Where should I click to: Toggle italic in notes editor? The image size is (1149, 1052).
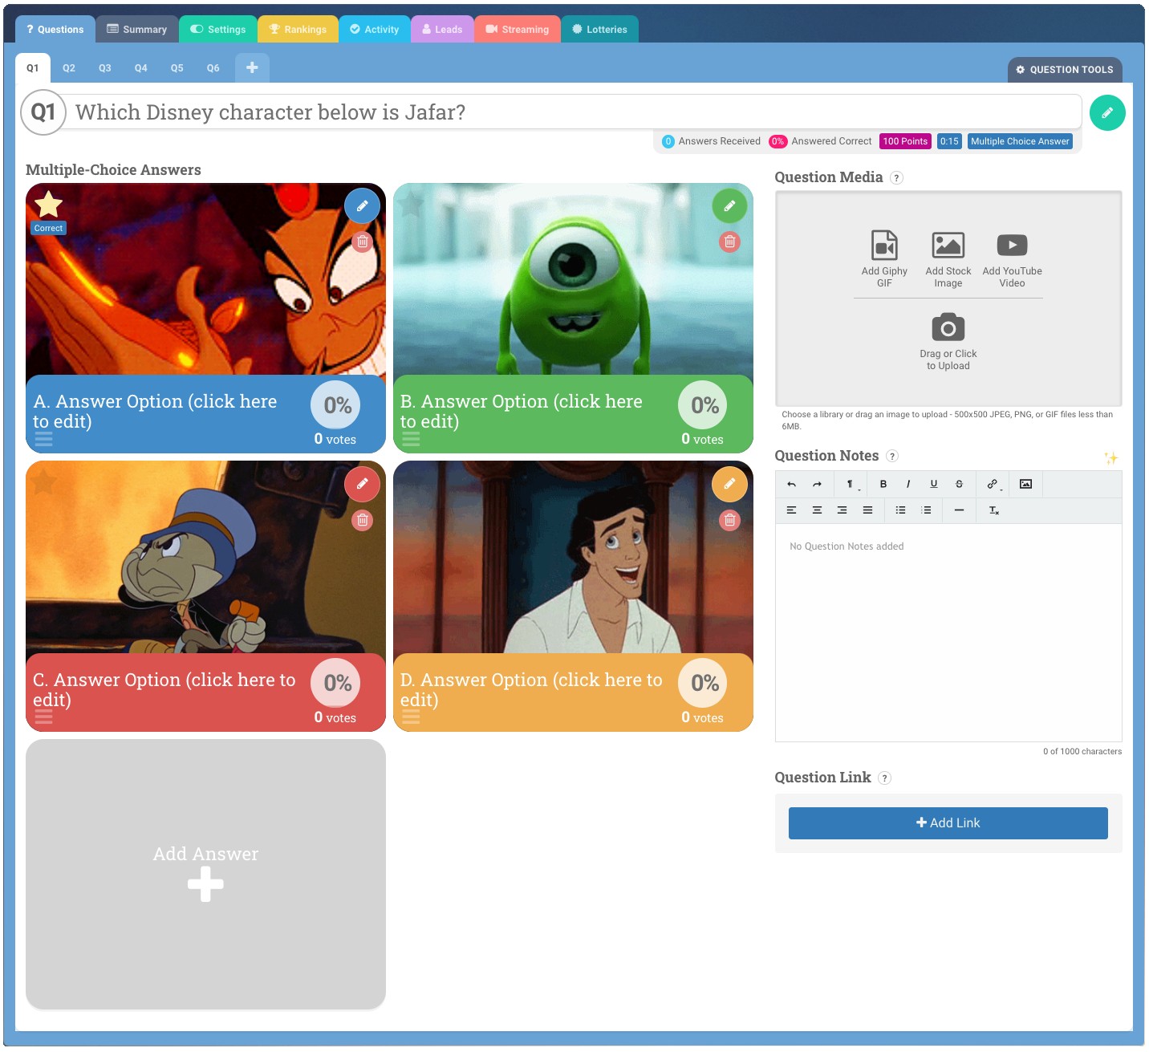(908, 485)
